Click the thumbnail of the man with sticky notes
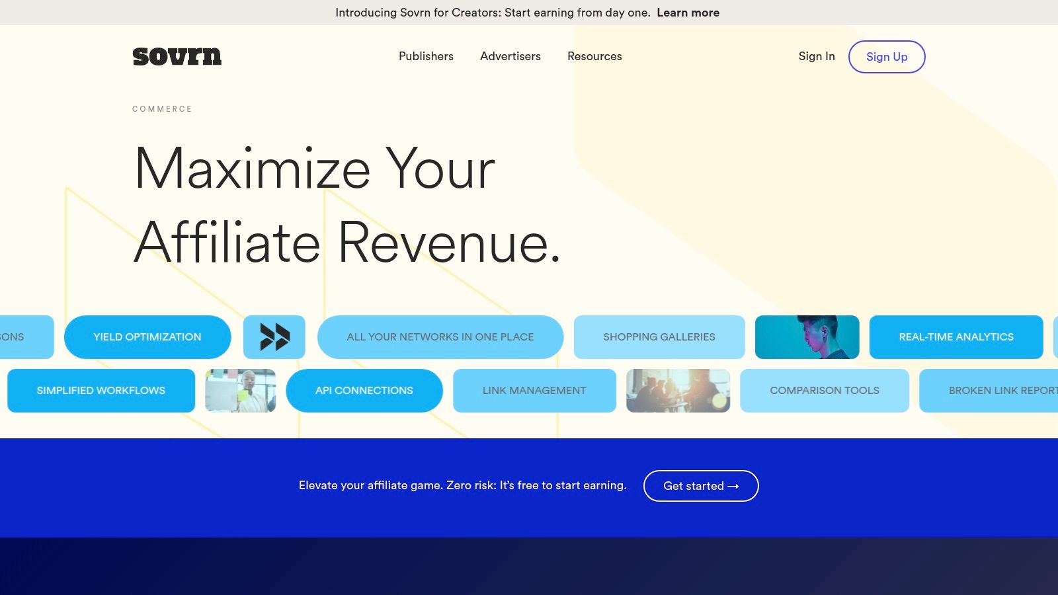Screen dimensions: 1058x595 tap(240, 390)
